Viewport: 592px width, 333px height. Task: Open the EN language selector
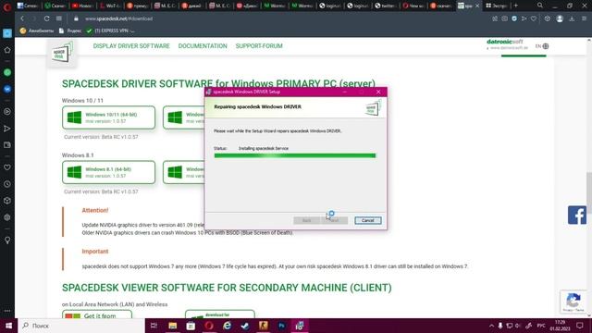542,46
